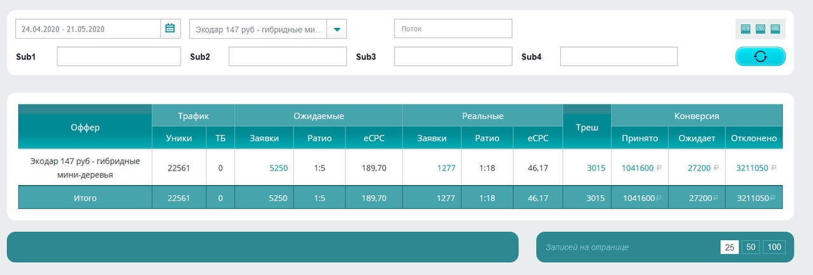Open the expected leads value 5250

(x=279, y=168)
